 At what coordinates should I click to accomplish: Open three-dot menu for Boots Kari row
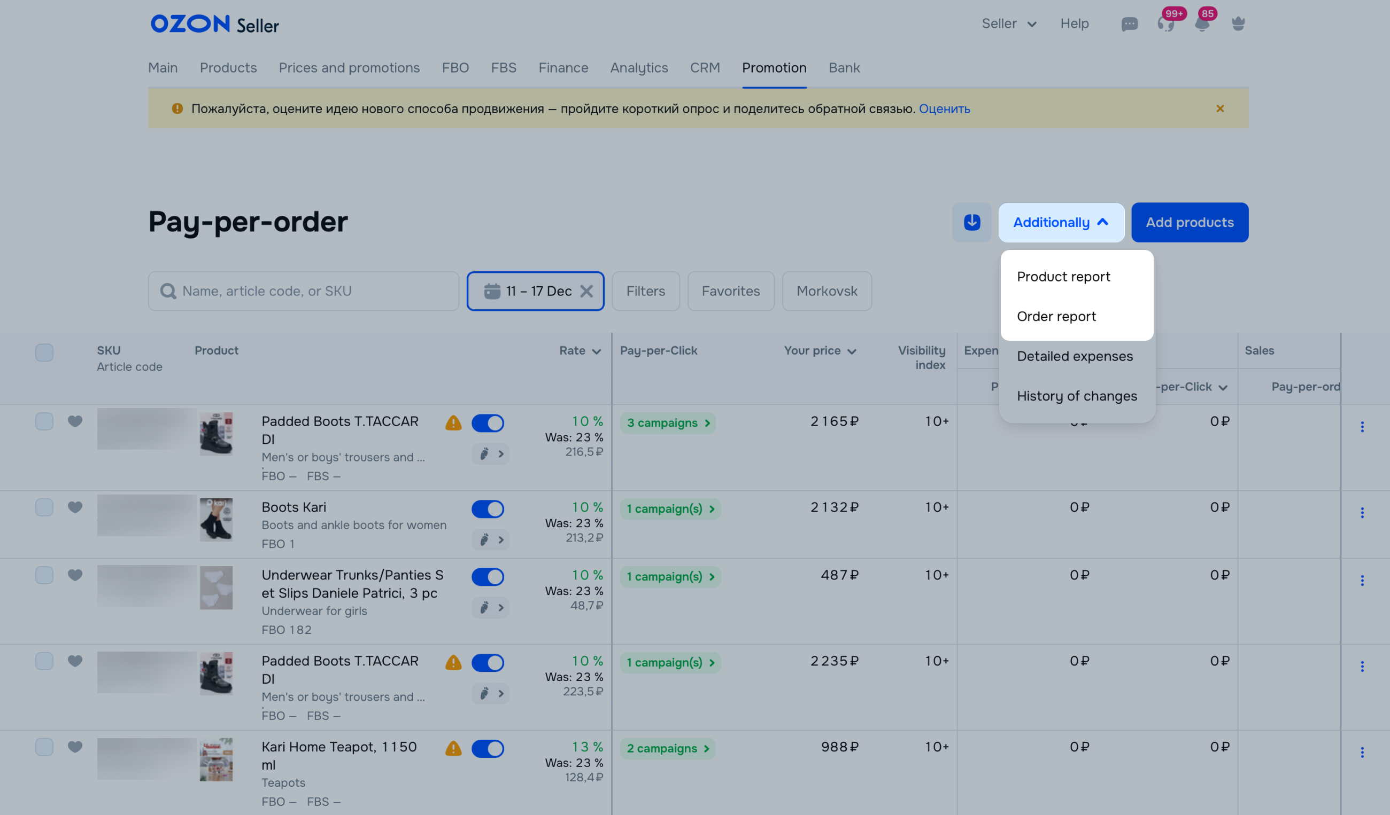pyautogui.click(x=1362, y=513)
